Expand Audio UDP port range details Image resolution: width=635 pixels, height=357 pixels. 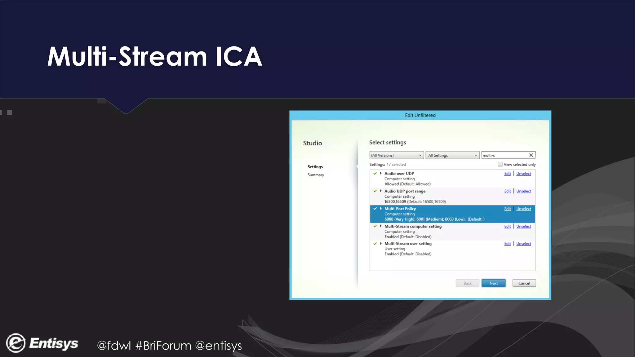click(x=381, y=191)
